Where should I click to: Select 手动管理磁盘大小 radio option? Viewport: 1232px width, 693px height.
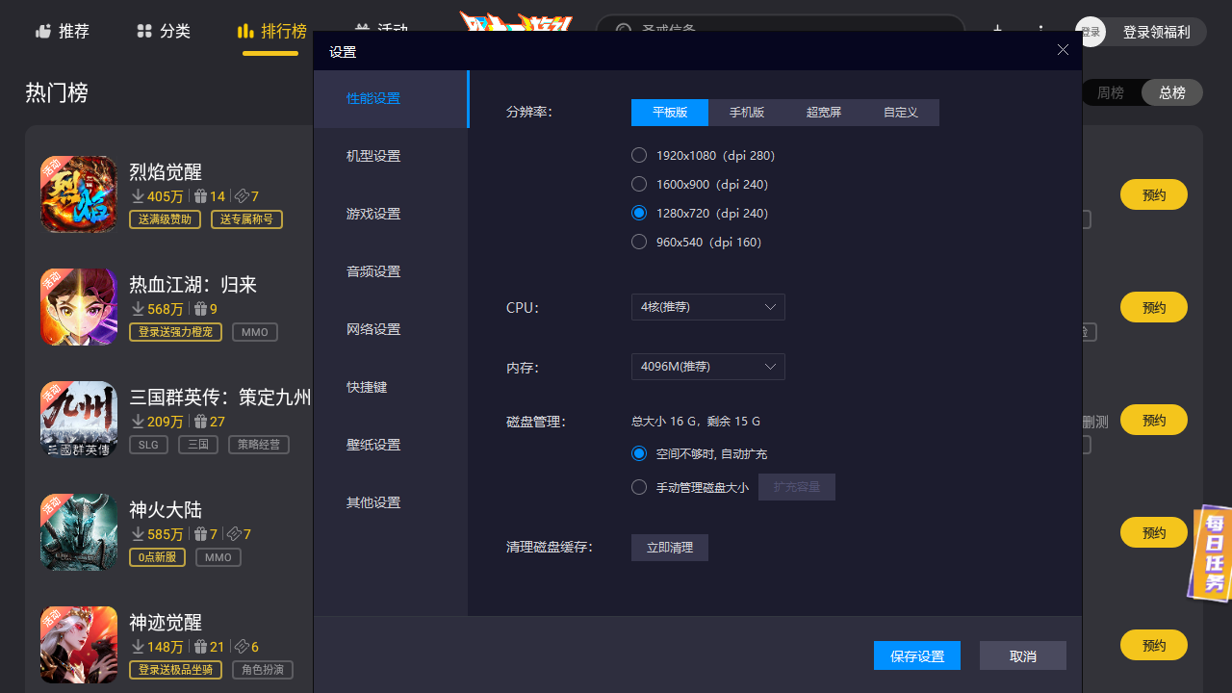click(639, 487)
